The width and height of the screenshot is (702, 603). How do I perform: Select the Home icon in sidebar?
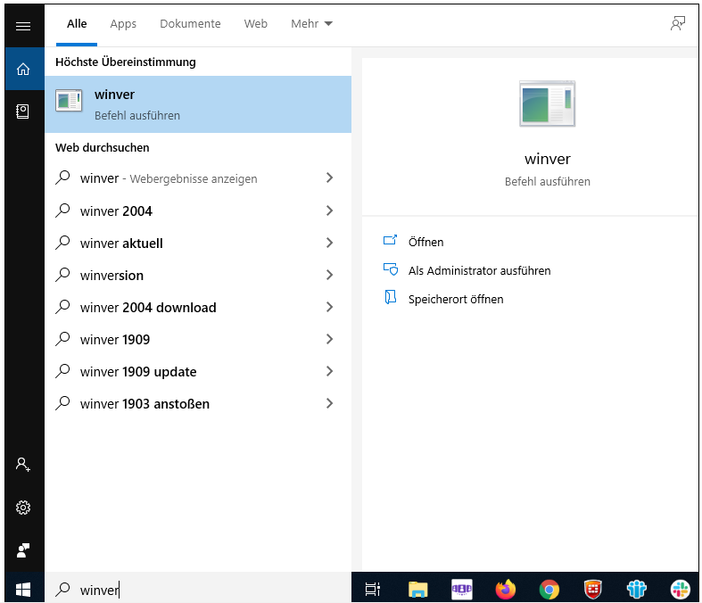[x=23, y=70]
